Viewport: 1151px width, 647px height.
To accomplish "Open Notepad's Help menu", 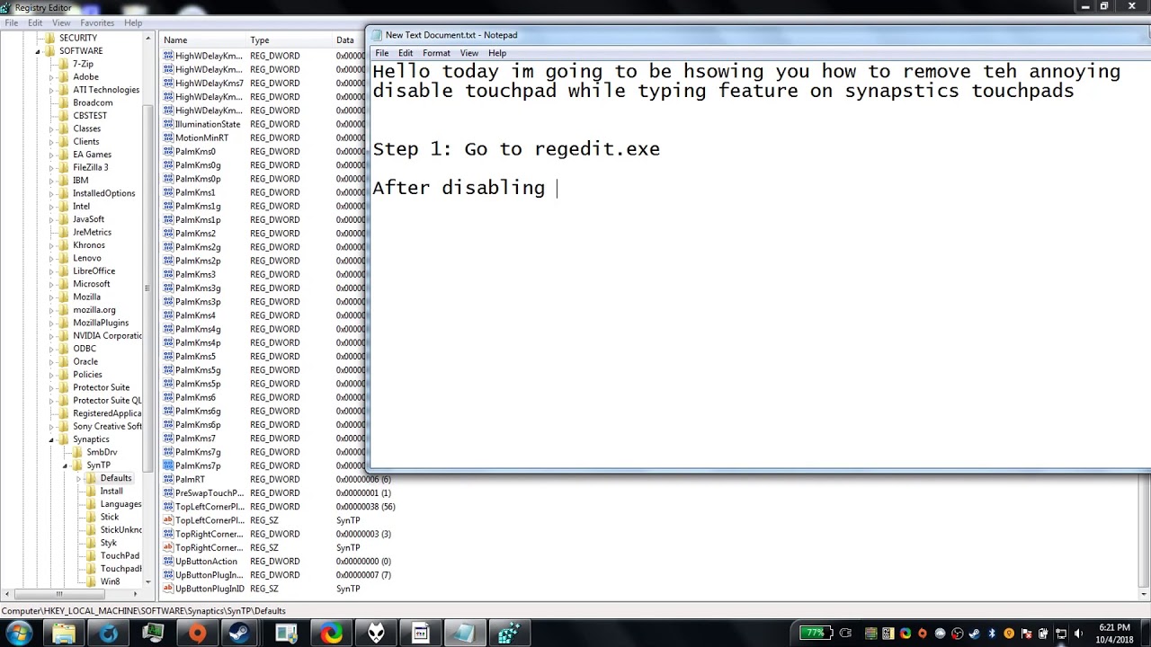I will coord(497,53).
